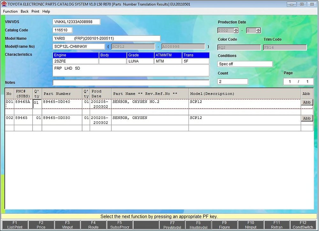The width and height of the screenshot is (319, 231).
Task: Select Body column header in Characteristics
Action: tap(113, 55)
